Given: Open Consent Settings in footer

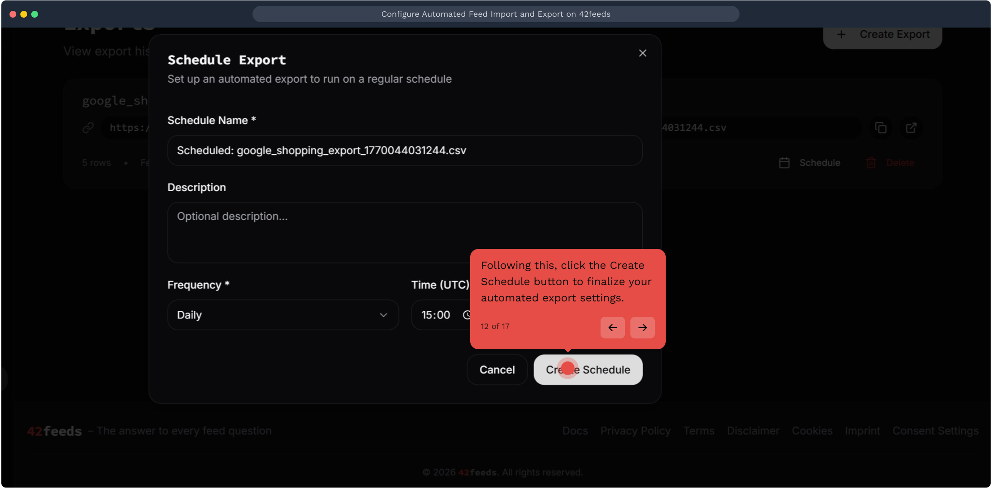Looking at the screenshot, I should click(x=935, y=431).
